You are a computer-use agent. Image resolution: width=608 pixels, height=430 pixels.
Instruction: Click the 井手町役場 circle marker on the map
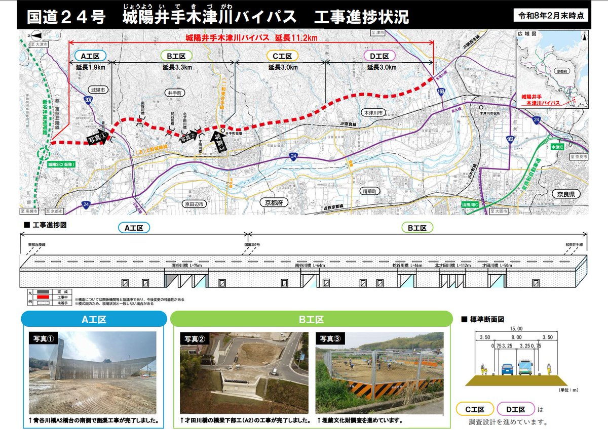pyautogui.click(x=223, y=130)
